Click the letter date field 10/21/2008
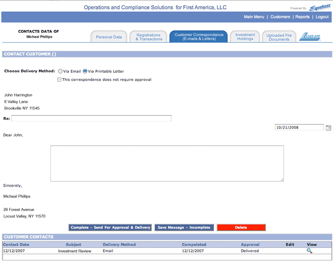 [299, 128]
